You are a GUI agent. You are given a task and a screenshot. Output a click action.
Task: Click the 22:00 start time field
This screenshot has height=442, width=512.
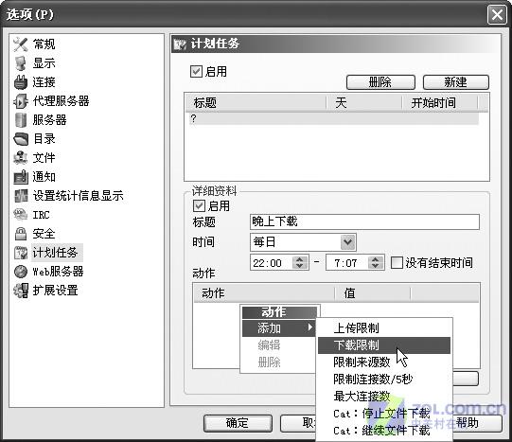pos(271,262)
